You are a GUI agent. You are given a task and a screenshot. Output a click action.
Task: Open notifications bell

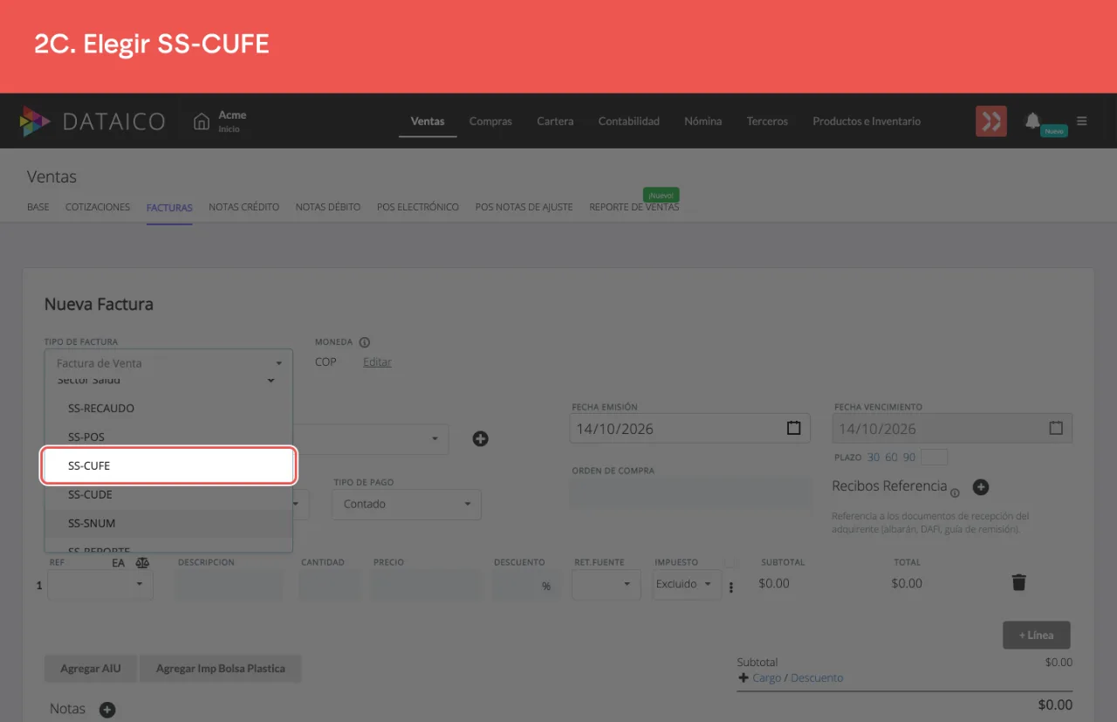(x=1032, y=120)
